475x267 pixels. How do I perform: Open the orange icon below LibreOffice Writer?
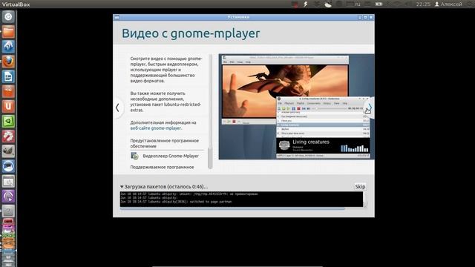click(x=8, y=91)
